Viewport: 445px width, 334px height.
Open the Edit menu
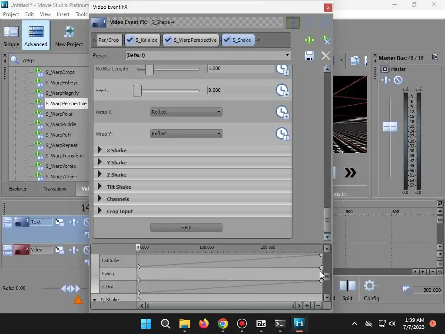(30, 14)
